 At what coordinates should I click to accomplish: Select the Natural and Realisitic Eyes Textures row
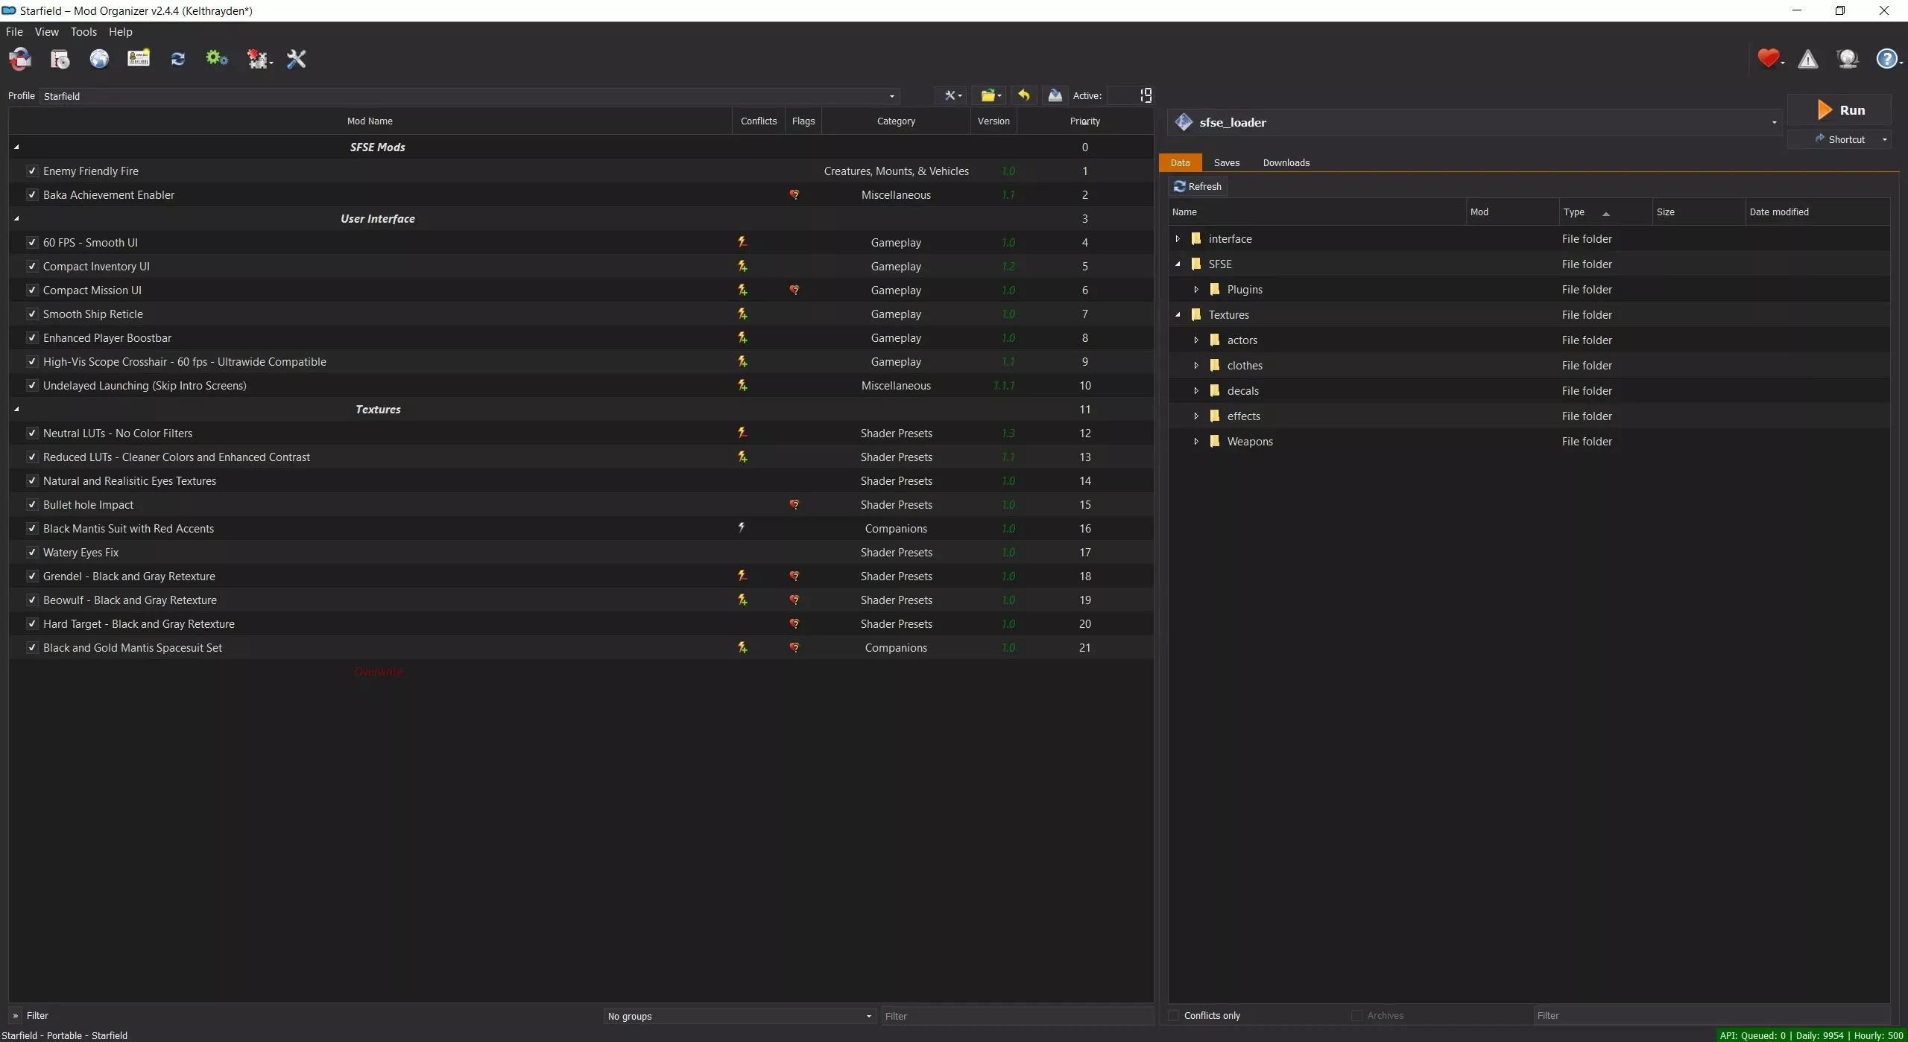click(x=581, y=480)
